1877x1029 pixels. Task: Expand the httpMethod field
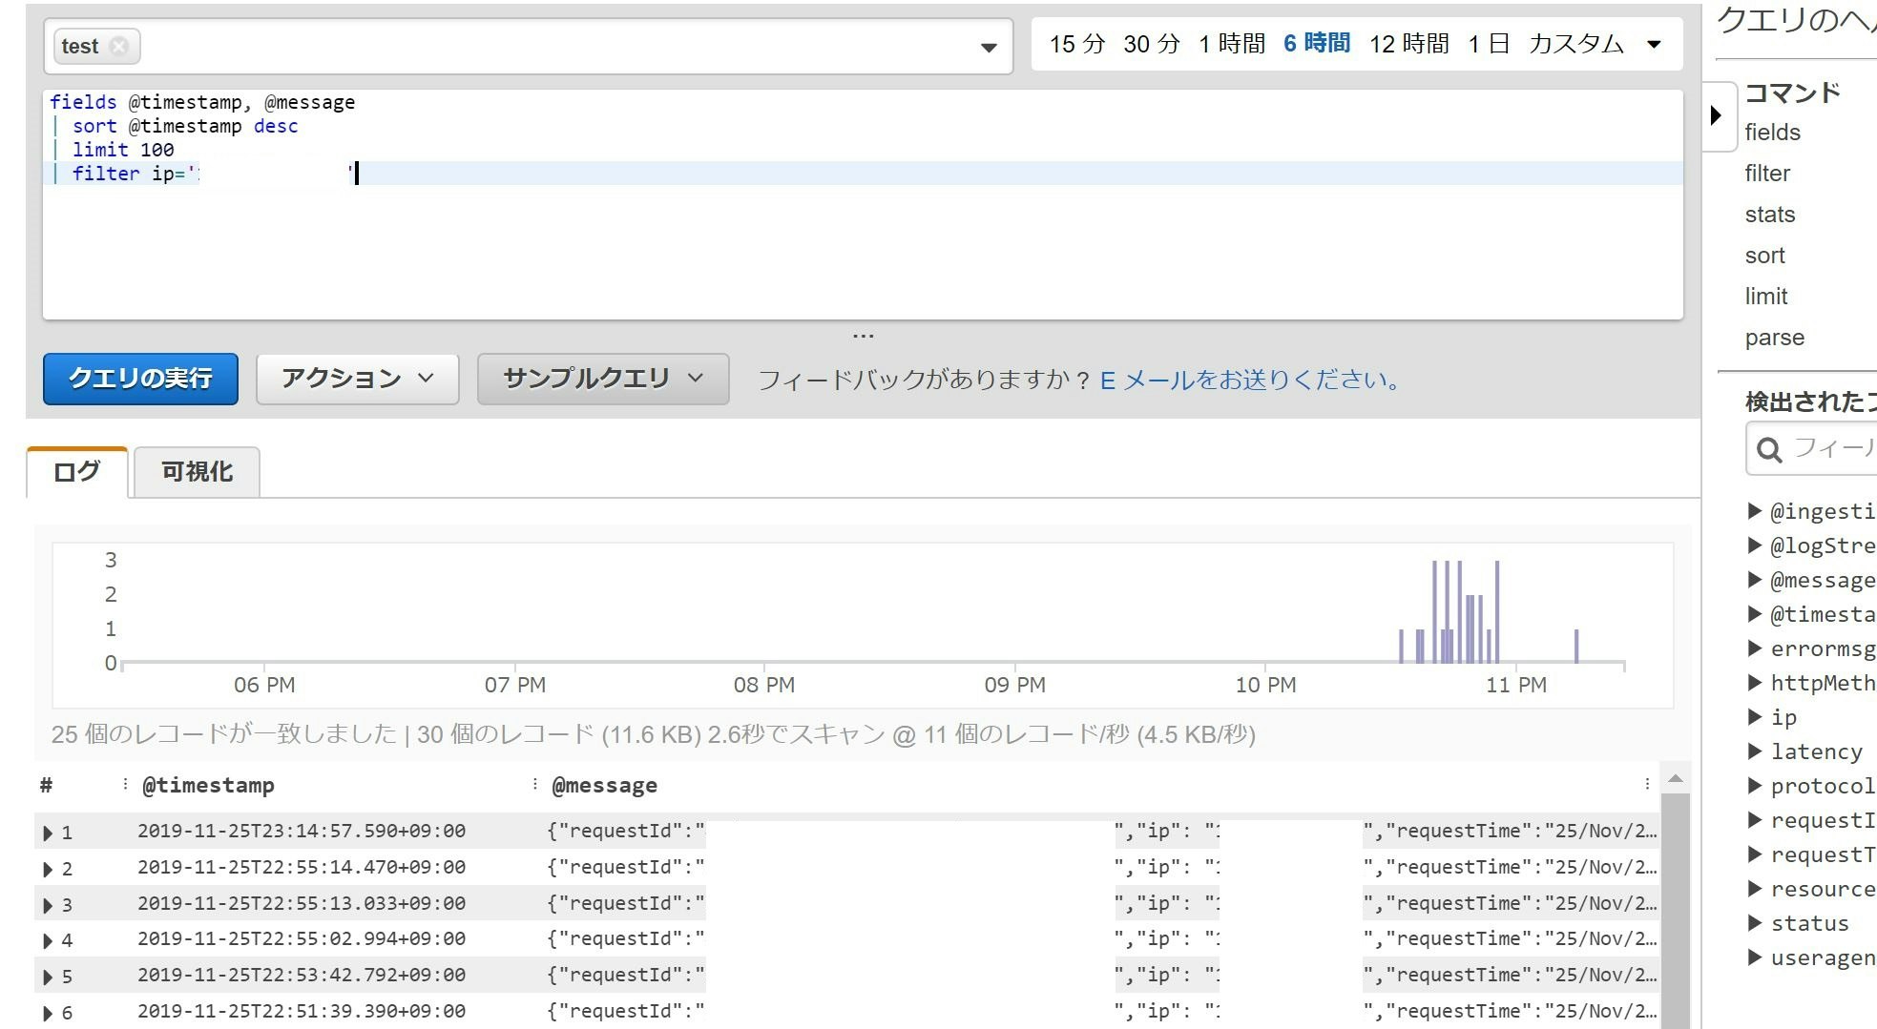(x=1754, y=683)
